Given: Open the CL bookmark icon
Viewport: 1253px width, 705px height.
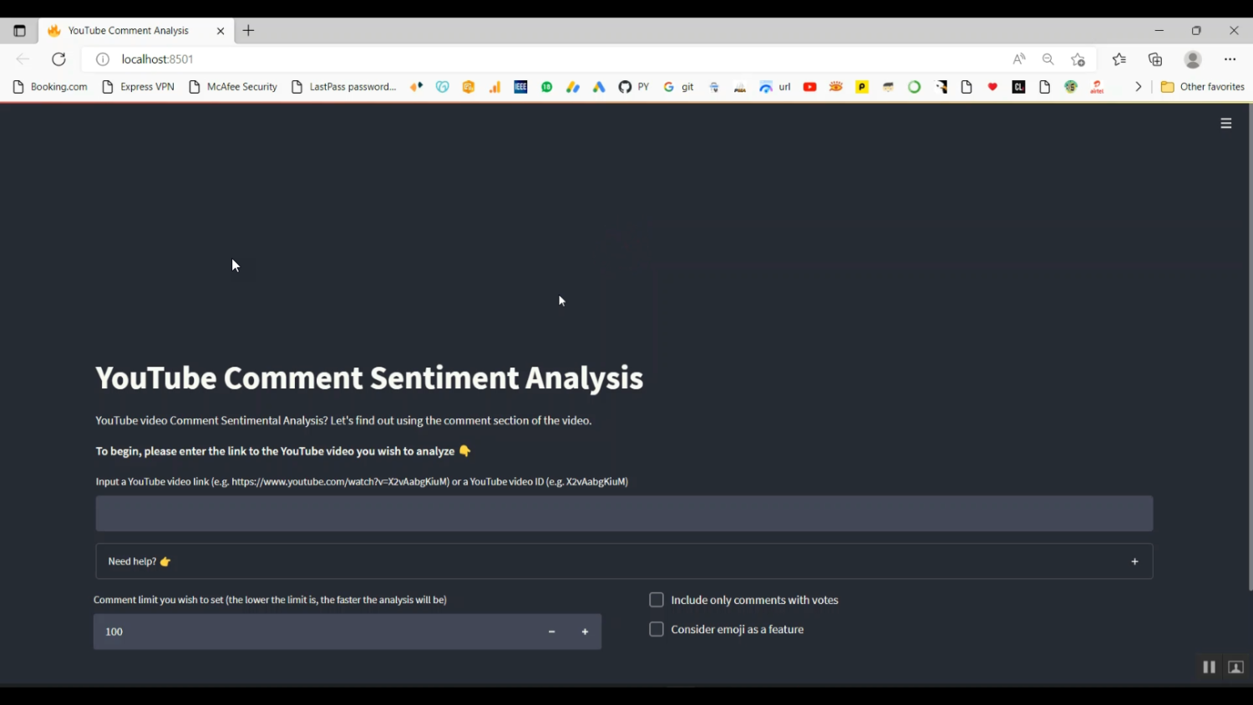Looking at the screenshot, I should coord(1018,87).
